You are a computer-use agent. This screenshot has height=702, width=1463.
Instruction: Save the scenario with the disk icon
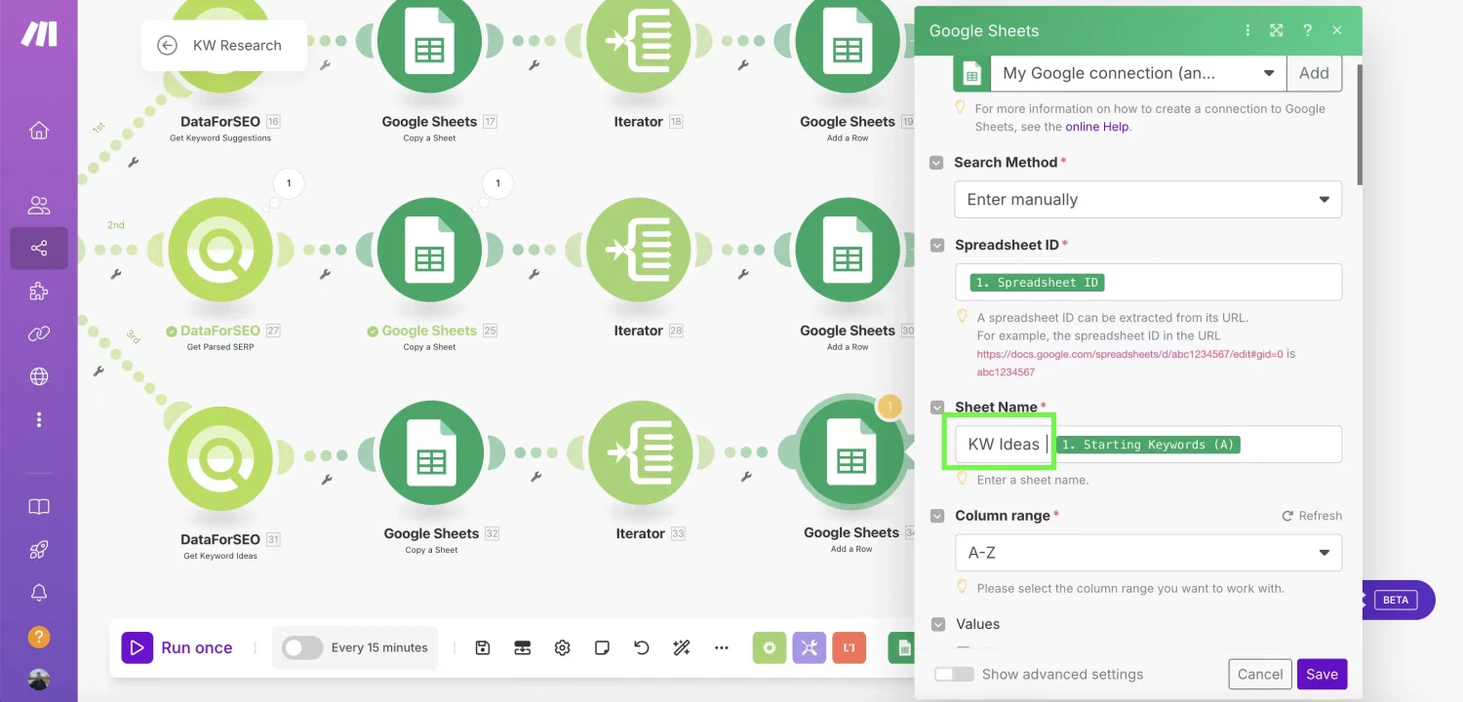click(483, 647)
